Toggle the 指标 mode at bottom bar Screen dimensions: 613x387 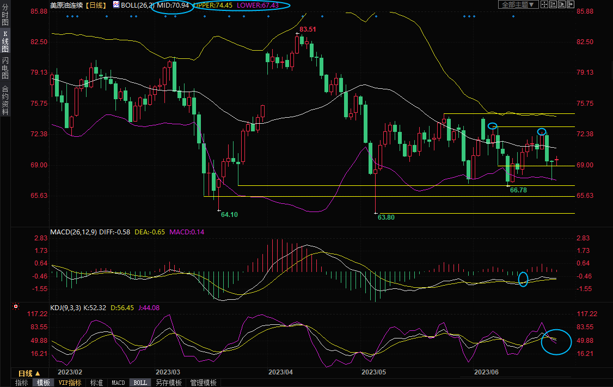(22, 383)
